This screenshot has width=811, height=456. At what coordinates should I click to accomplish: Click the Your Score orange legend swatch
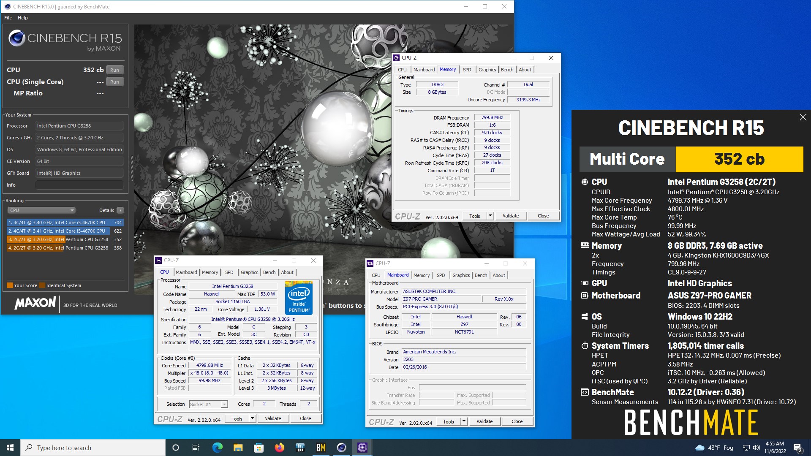point(10,285)
